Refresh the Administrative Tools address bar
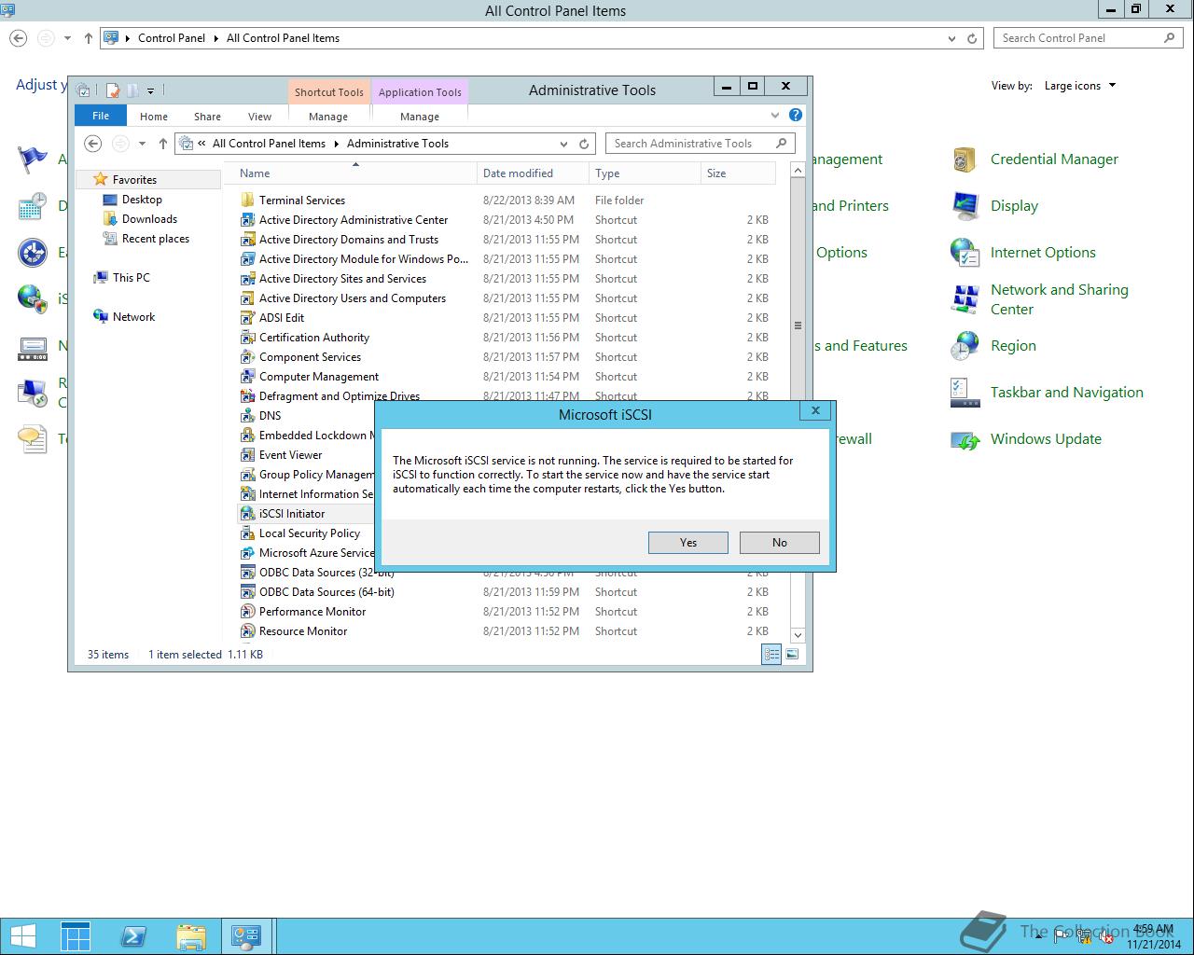This screenshot has height=955, width=1194. (584, 144)
